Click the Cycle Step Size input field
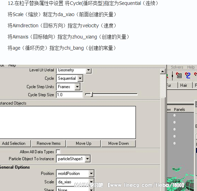 70,95
